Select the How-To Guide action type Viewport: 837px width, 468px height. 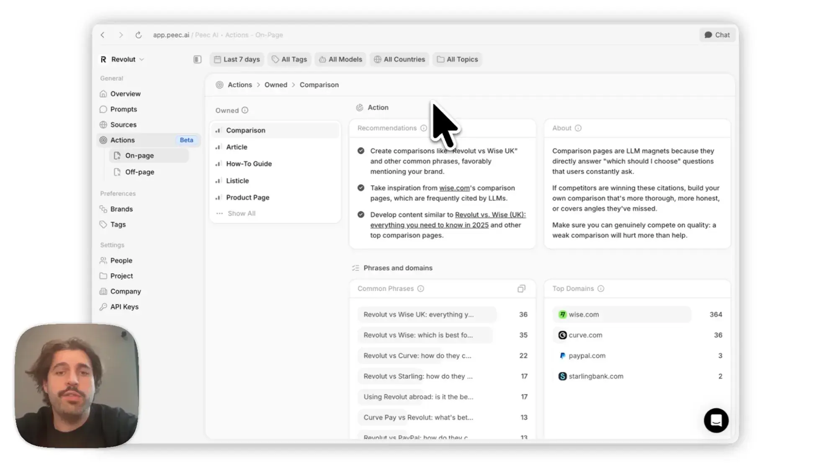pyautogui.click(x=275, y=164)
